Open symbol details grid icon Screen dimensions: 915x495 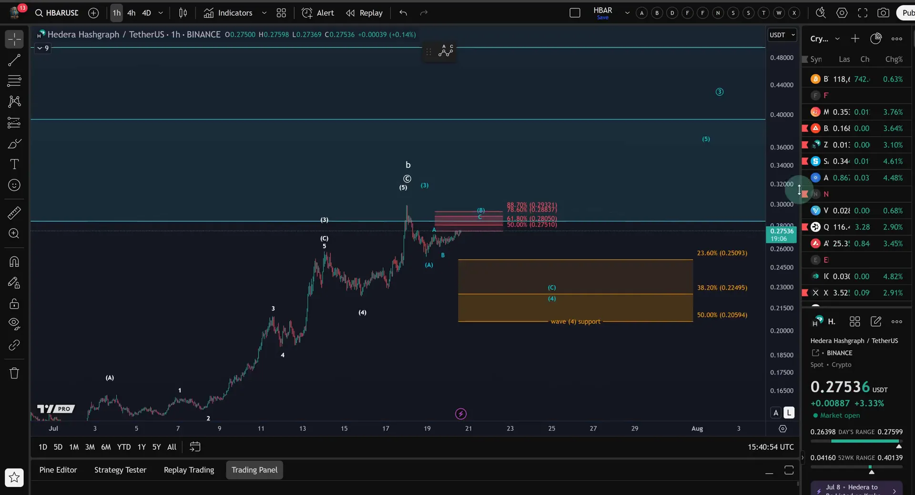855,322
